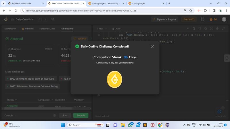Open challenge 599. Minimum Index Sum of Two Lists
The image size is (230, 129).
31,79
